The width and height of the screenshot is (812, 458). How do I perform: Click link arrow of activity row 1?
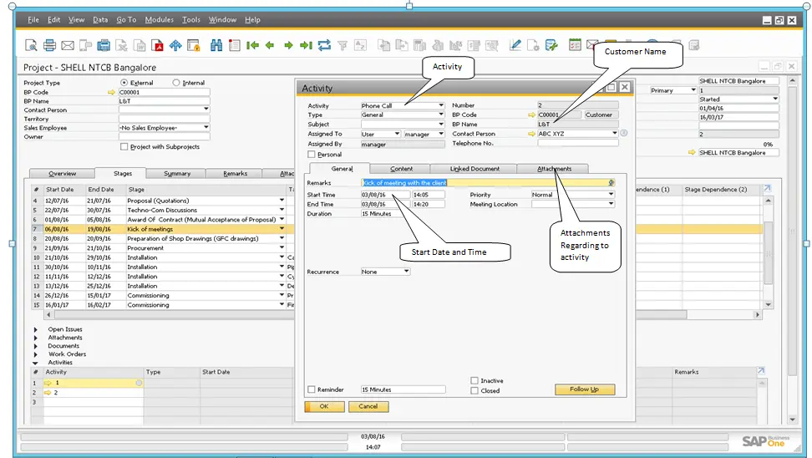[48, 383]
